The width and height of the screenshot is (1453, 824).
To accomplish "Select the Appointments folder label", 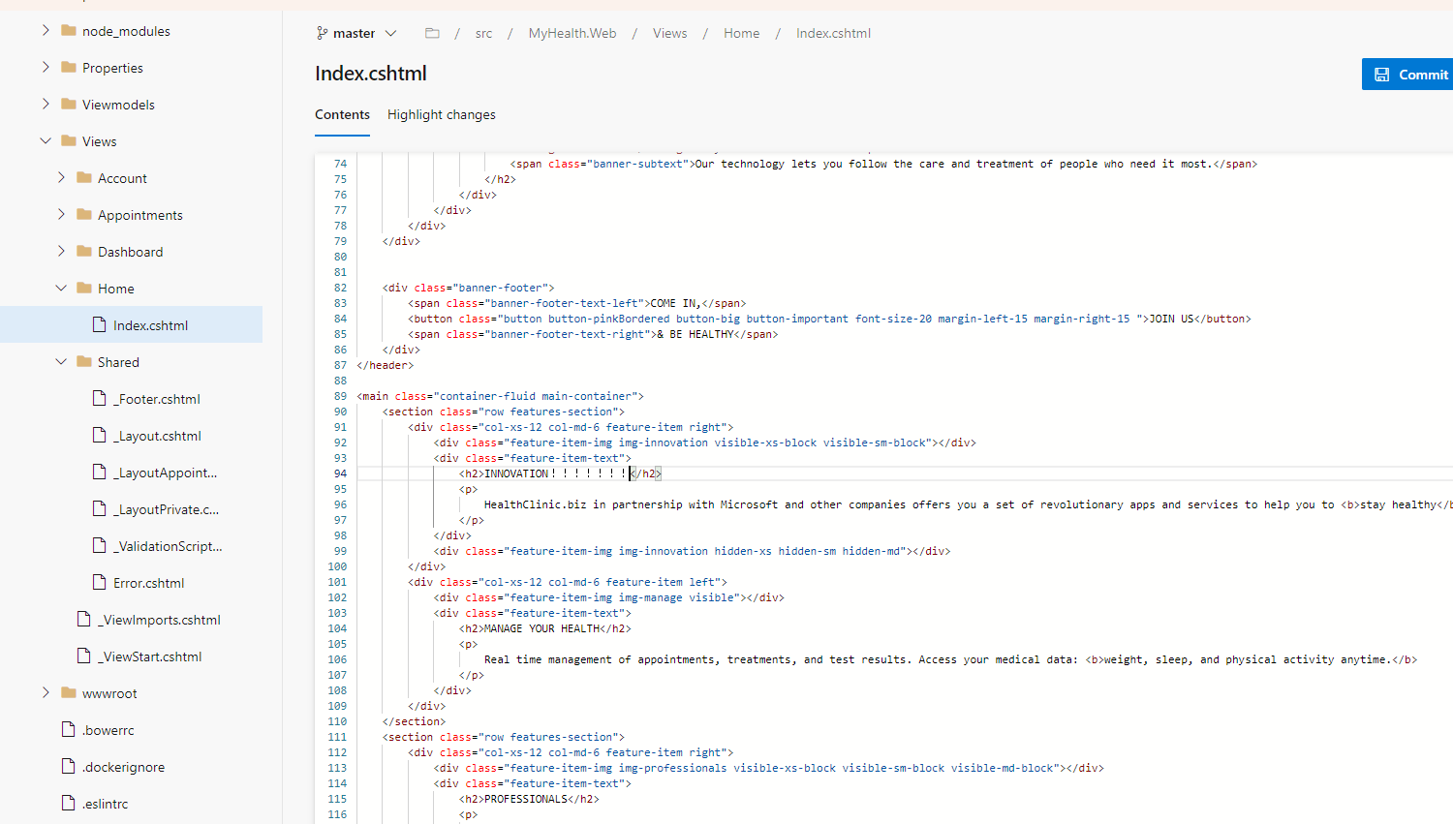I will 140,215.
